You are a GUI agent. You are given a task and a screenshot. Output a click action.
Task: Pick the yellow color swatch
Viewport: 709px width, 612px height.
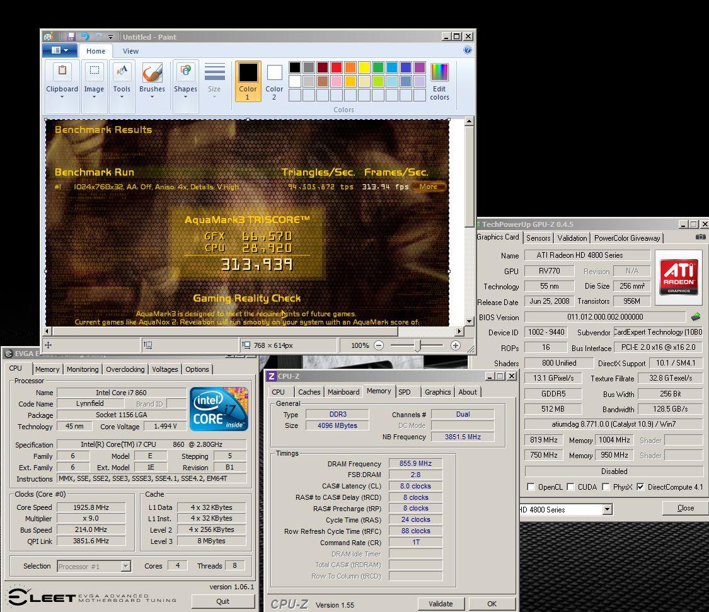click(x=364, y=67)
